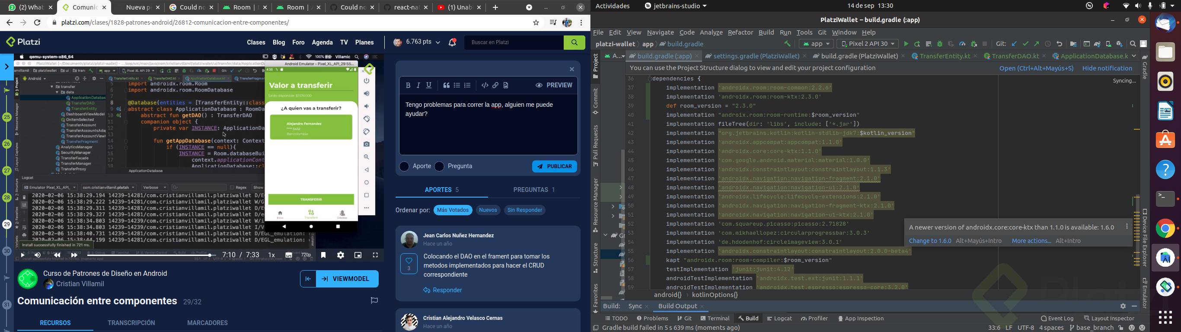Image resolution: width=1181 pixels, height=332 pixels.
Task: Toggle video subtitles
Action: click(x=289, y=255)
